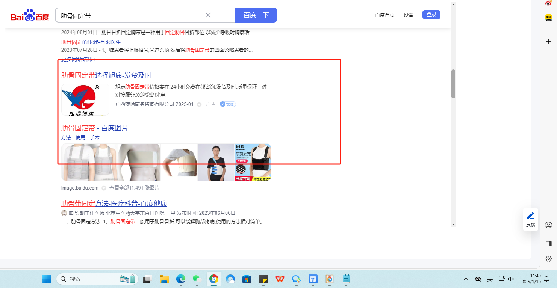Viewport: 557px width, 288px height.
Task: Open the Sticky Notes taskbar icon
Action: (x=263, y=279)
